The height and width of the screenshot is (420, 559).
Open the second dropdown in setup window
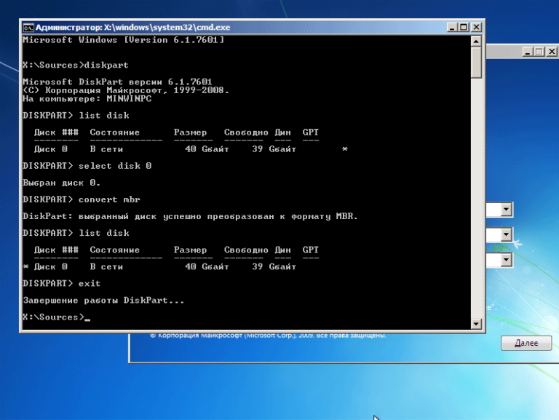(507, 234)
